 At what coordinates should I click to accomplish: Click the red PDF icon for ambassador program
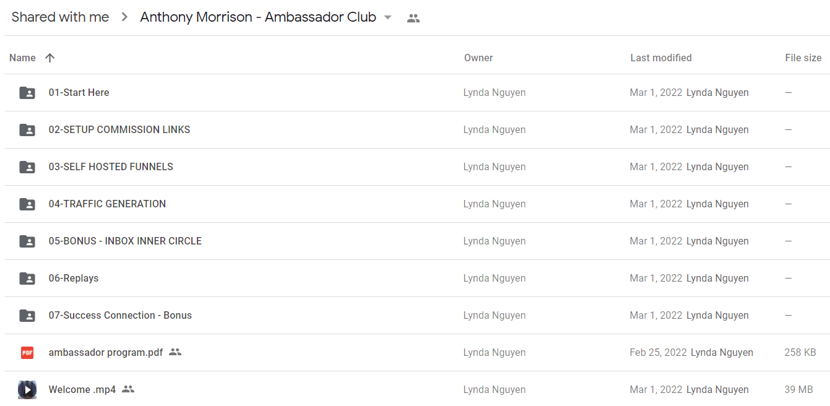point(27,353)
